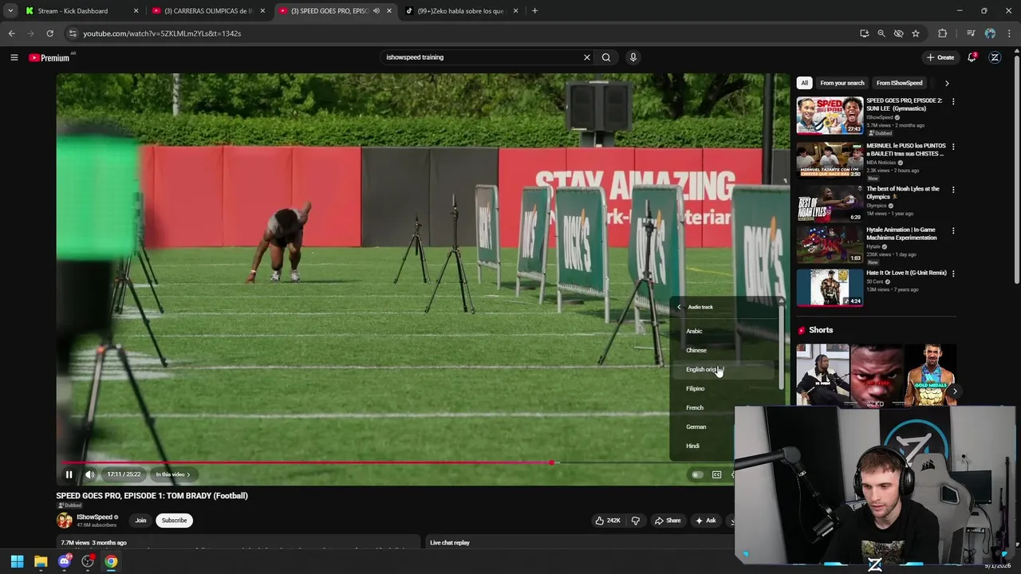The height and width of the screenshot is (574, 1021).
Task: Go back to the previous page
Action: click(x=11, y=33)
